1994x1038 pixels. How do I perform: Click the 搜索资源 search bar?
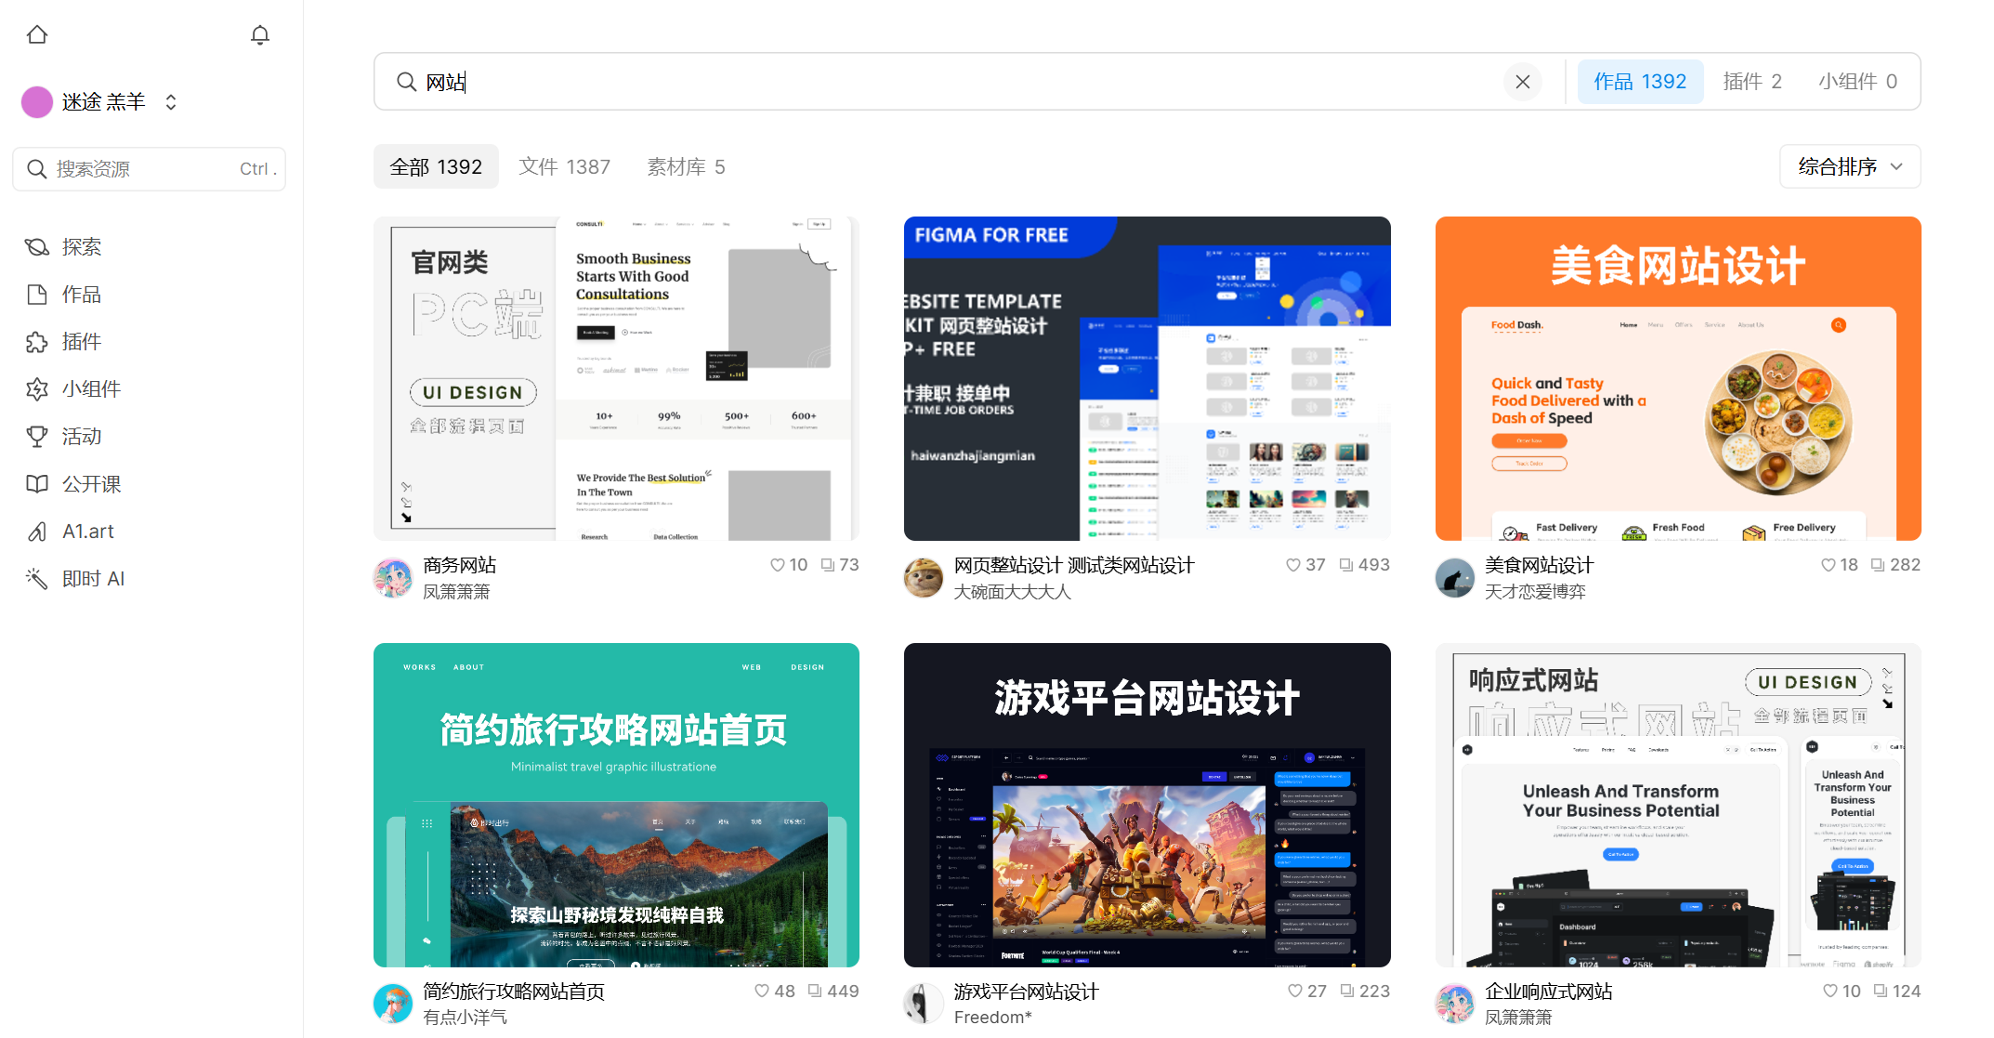pyautogui.click(x=149, y=169)
